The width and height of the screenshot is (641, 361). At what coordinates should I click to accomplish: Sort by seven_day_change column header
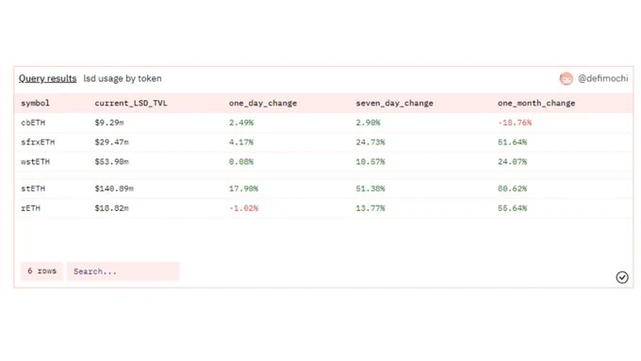tap(394, 103)
